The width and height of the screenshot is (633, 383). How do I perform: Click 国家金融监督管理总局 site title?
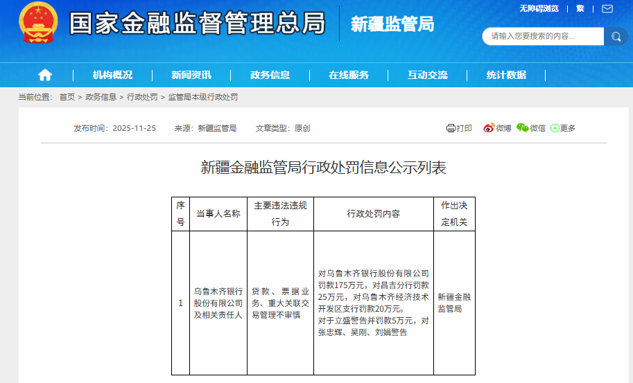point(197,23)
